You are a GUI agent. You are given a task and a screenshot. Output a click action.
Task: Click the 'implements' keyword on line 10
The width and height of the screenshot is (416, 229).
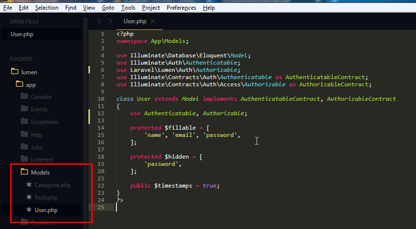220,99
